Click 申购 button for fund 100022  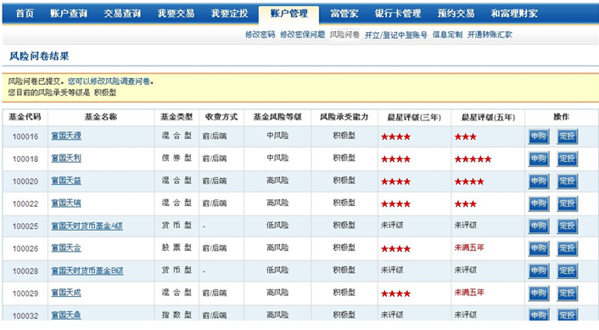(539, 204)
